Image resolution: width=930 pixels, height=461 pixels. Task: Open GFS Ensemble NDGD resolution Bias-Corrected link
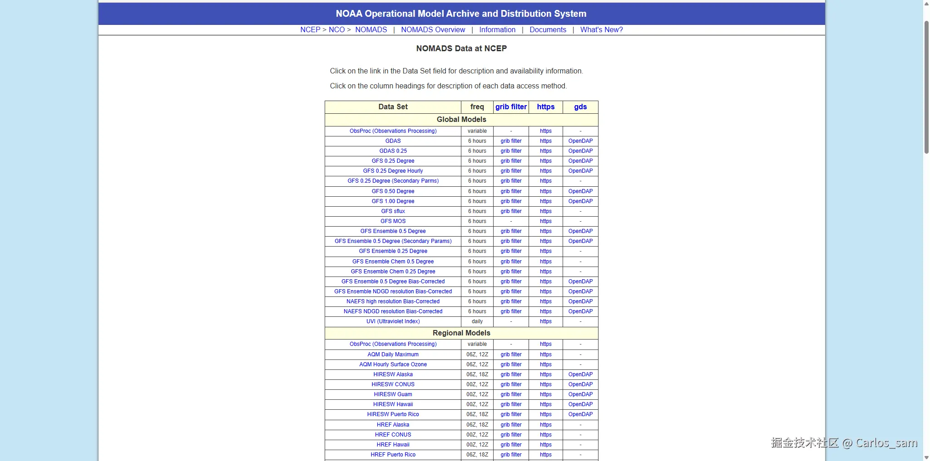tap(393, 291)
